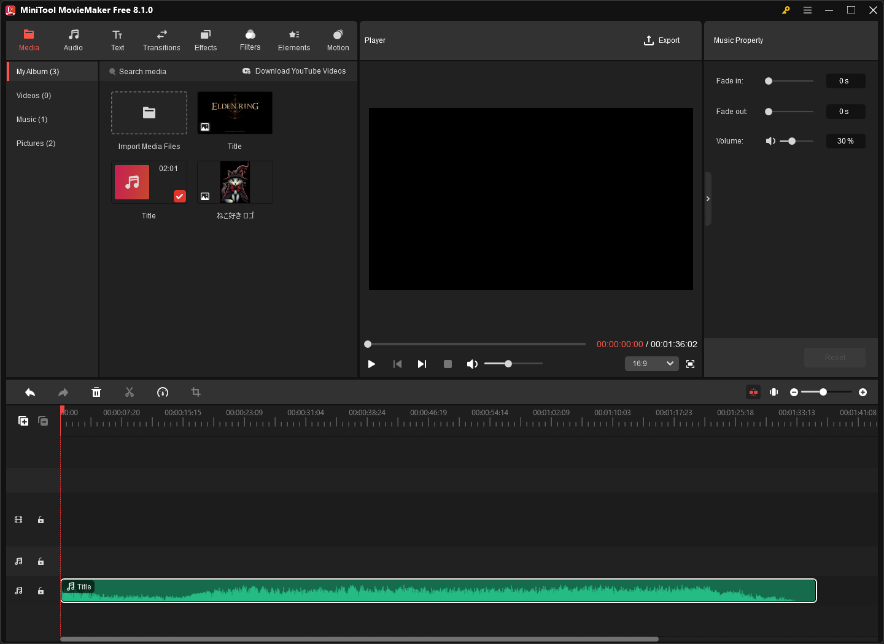The image size is (884, 644).
Task: Collapse the Music Property panel arrow
Action: pyautogui.click(x=708, y=199)
